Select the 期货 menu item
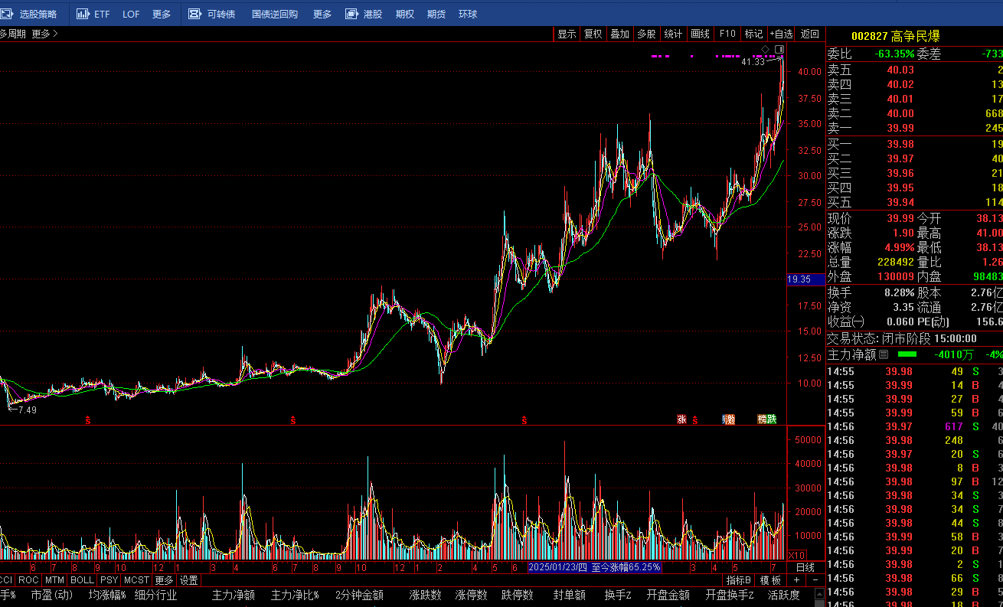Screen dimensions: 1003x607 (x=436, y=14)
